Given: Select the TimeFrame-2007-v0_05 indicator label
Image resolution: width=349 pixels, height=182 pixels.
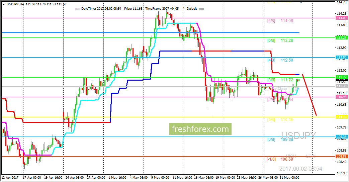Looking at the screenshot, I should pyautogui.click(x=162, y=9).
